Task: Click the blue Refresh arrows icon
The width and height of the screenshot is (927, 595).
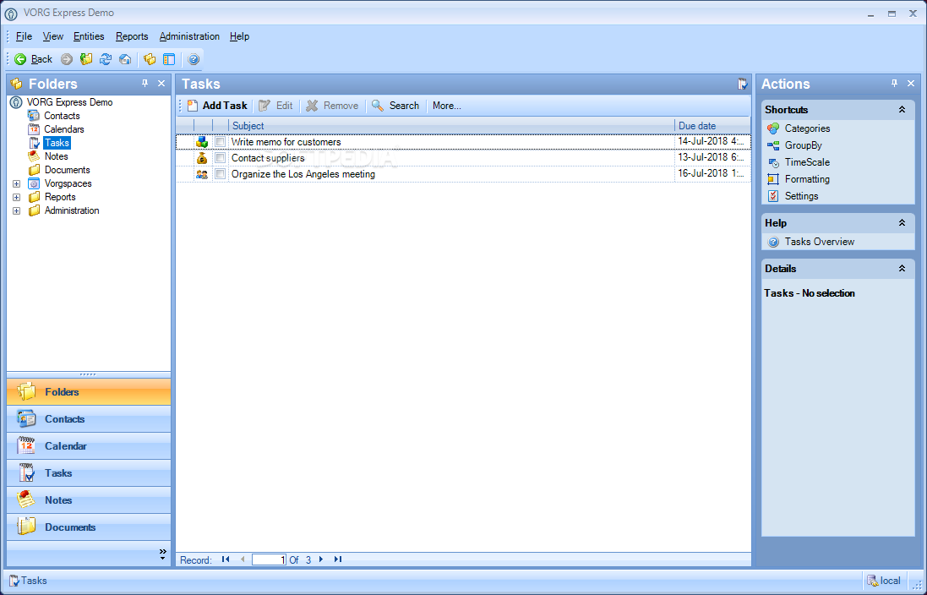Action: tap(106, 59)
